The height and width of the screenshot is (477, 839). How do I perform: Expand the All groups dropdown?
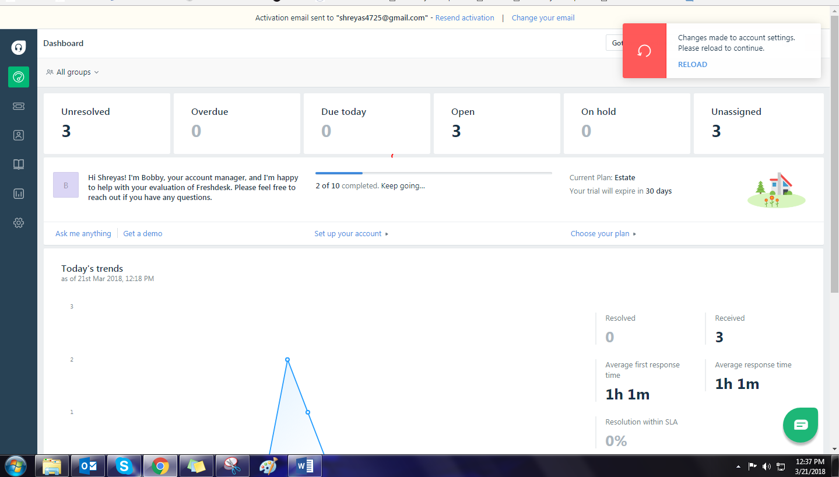(72, 72)
